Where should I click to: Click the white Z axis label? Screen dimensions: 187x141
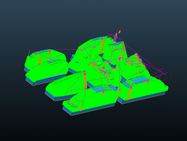coord(119,32)
